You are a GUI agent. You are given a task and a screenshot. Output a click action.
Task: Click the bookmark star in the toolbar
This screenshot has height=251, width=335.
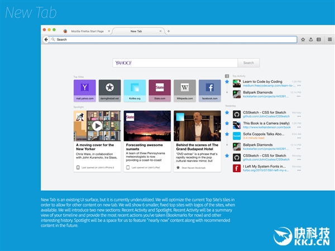[x=303, y=40]
